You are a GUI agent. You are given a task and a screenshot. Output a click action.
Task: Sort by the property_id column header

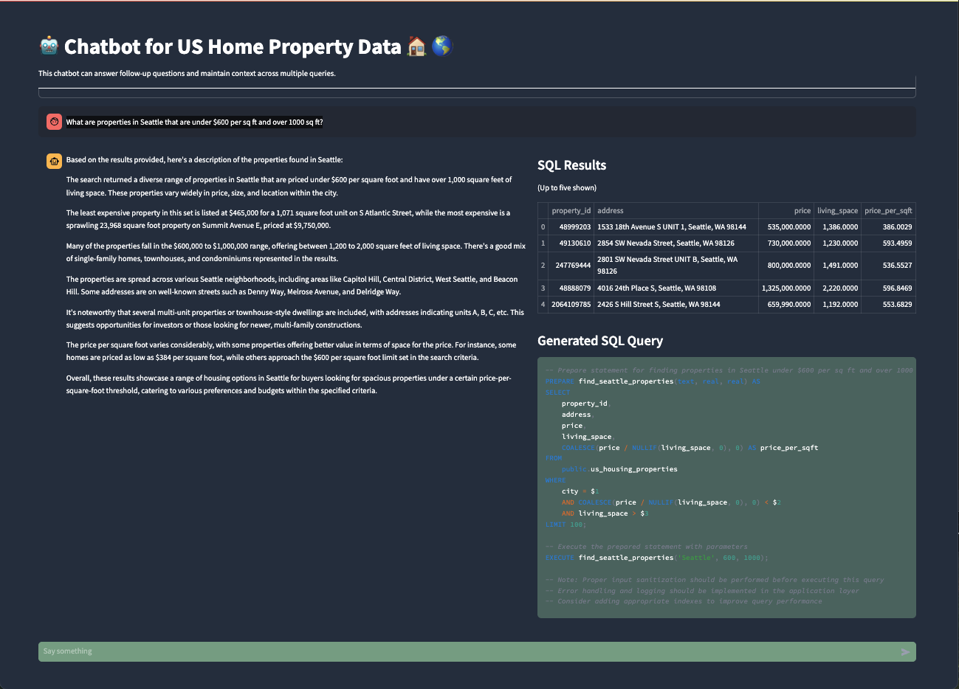(571, 210)
